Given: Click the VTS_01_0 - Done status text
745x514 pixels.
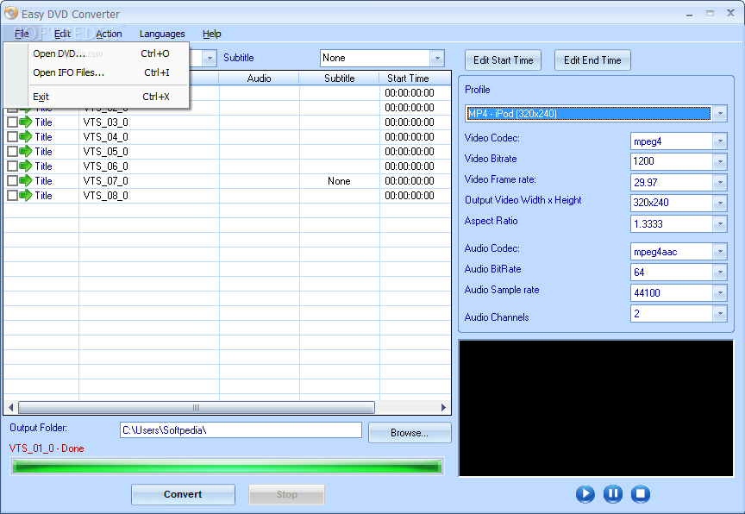Looking at the screenshot, I should point(47,448).
